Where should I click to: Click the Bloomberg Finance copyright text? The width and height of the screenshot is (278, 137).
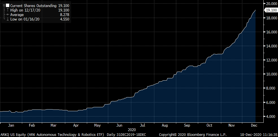[x=193, y=135]
